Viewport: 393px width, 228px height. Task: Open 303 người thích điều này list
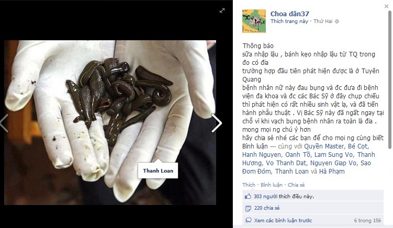(284, 197)
